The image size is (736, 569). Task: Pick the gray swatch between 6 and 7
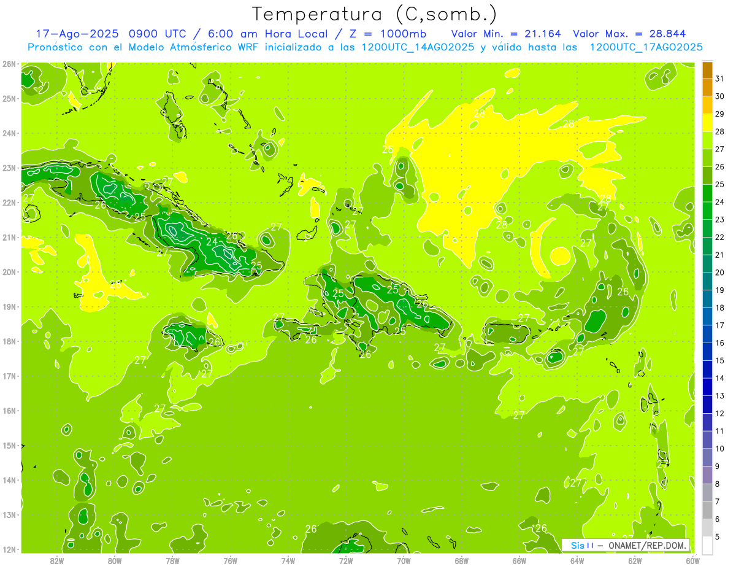click(707, 510)
